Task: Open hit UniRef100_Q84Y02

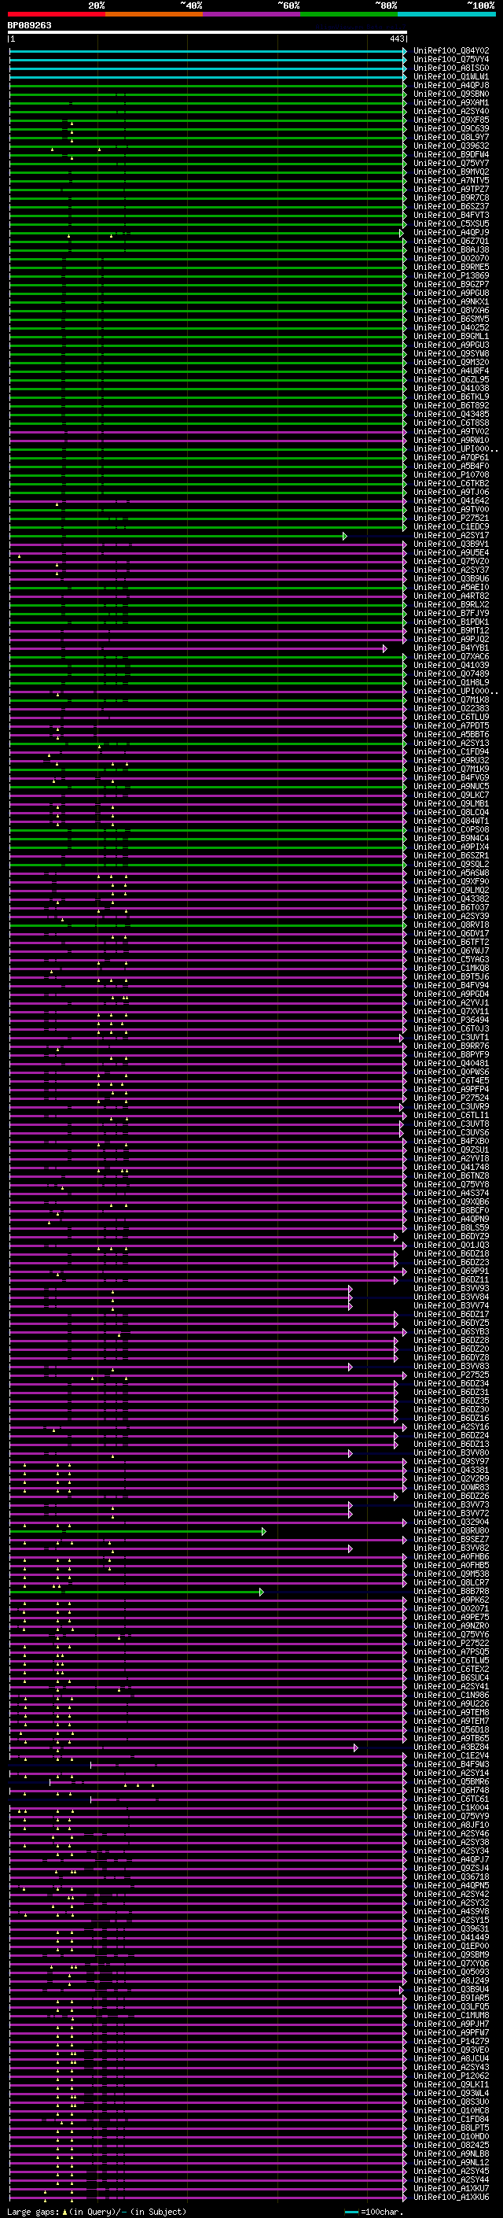Action: [451, 51]
